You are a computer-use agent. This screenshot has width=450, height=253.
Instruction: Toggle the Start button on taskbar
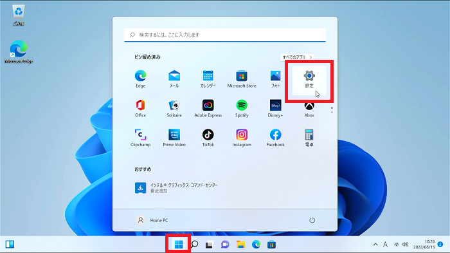[179, 245]
